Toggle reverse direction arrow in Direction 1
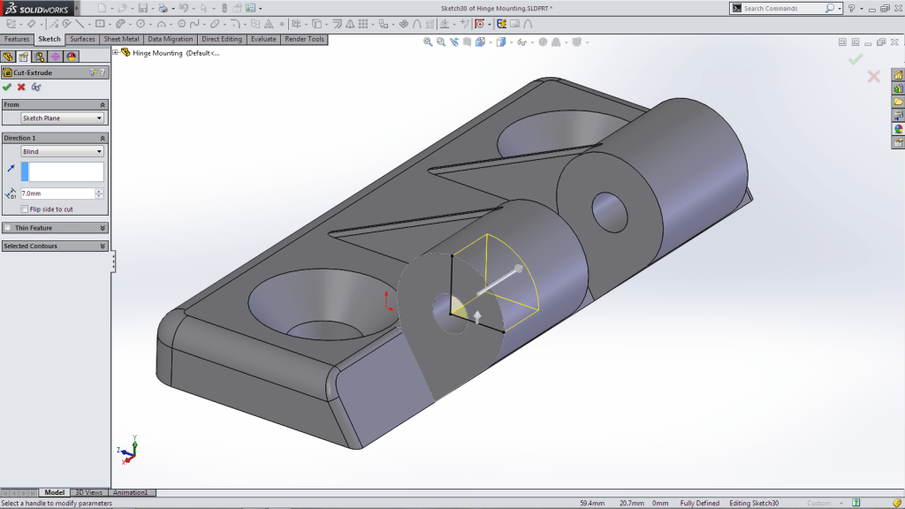Screen dimensions: 905x509 pyautogui.click(x=11, y=170)
